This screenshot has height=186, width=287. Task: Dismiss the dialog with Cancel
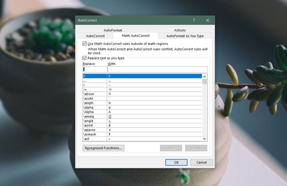pos(201,162)
